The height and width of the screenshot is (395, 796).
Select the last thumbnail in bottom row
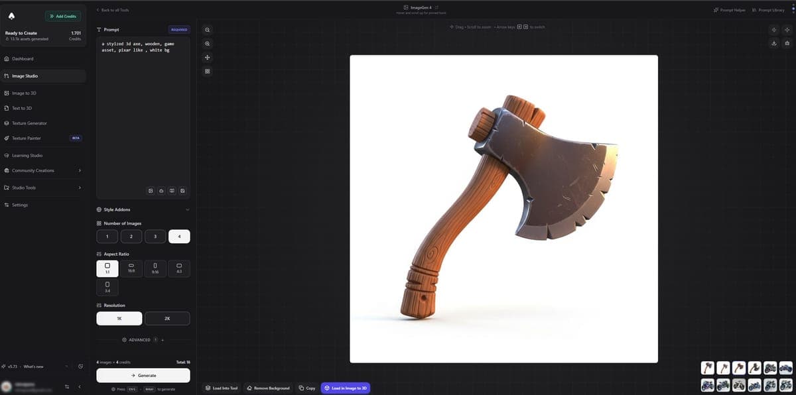786,384
